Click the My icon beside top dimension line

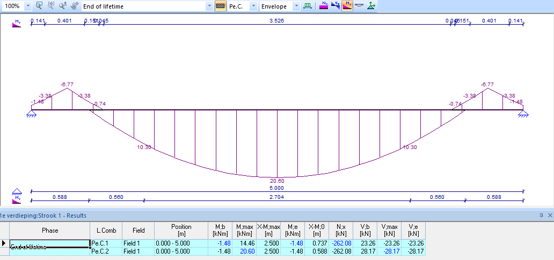17,24
